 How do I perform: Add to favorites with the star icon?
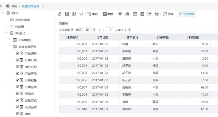click(x=81, y=14)
